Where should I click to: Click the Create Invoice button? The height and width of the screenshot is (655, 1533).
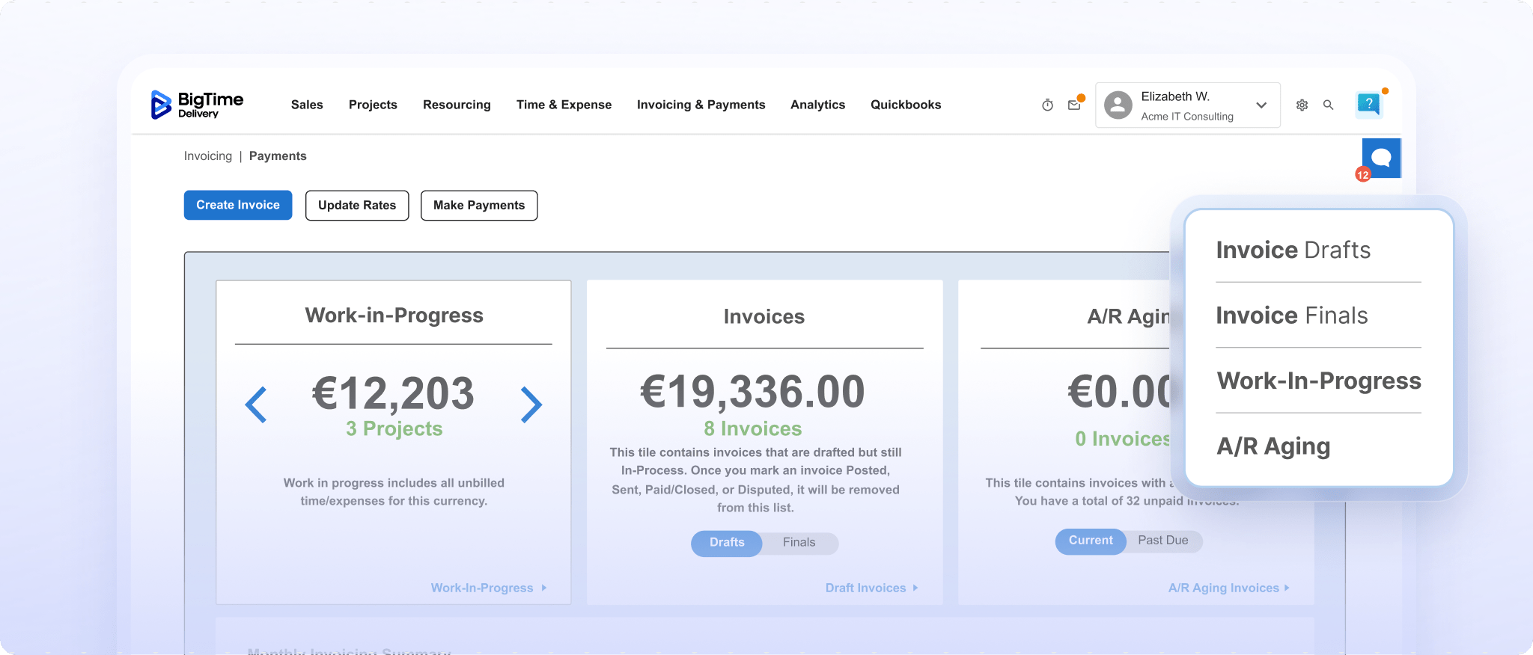[238, 205]
